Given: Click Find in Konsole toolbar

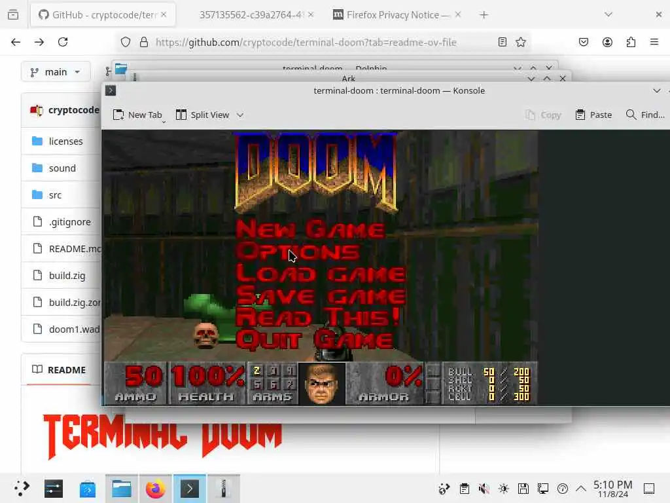Looking at the screenshot, I should [x=644, y=115].
